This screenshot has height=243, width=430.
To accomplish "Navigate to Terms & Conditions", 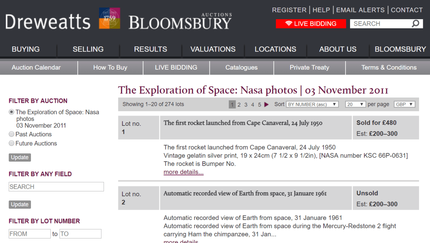I will (x=389, y=67).
